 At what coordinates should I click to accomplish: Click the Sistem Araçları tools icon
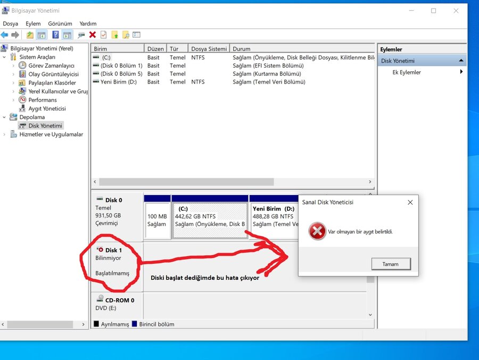13,57
